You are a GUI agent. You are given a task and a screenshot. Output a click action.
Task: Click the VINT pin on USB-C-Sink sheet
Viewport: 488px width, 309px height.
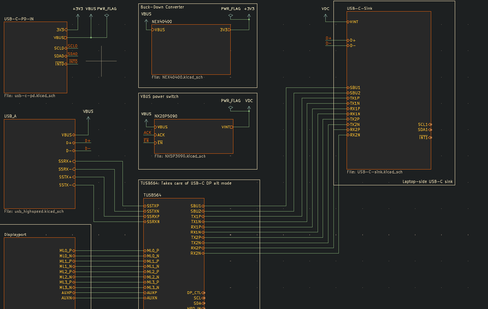(x=353, y=22)
